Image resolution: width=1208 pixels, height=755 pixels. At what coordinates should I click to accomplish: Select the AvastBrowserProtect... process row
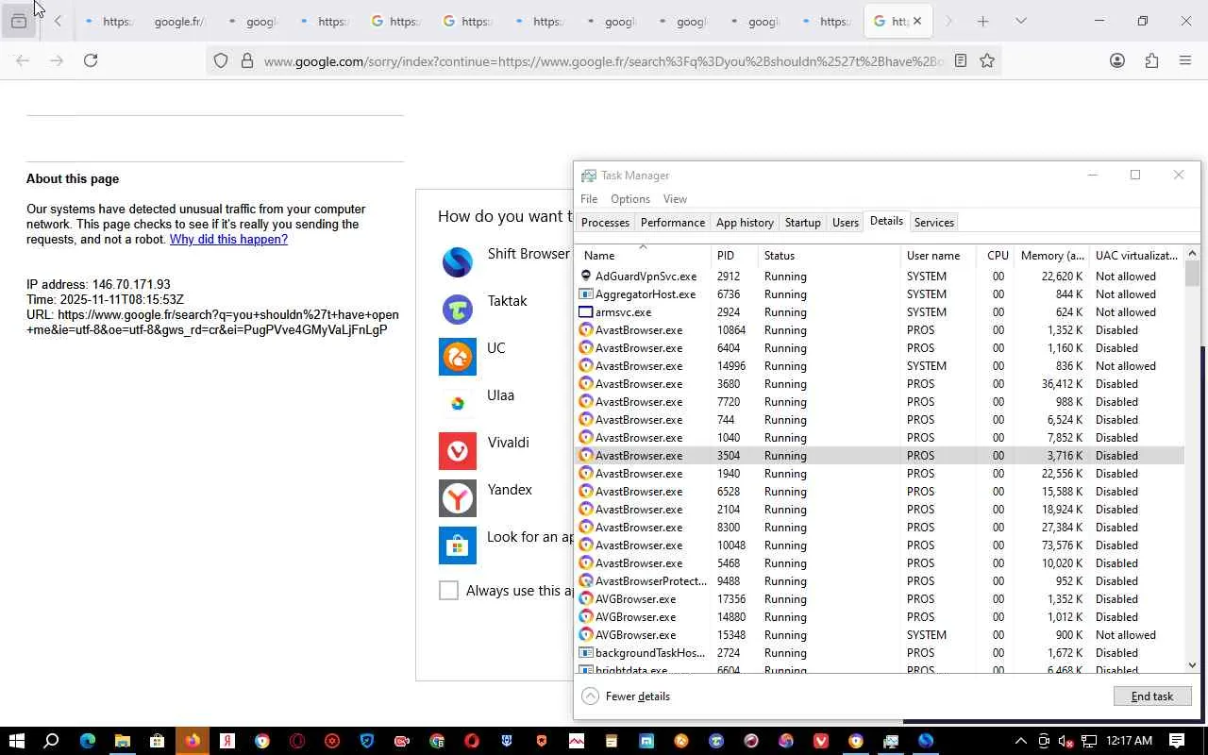[879, 581]
